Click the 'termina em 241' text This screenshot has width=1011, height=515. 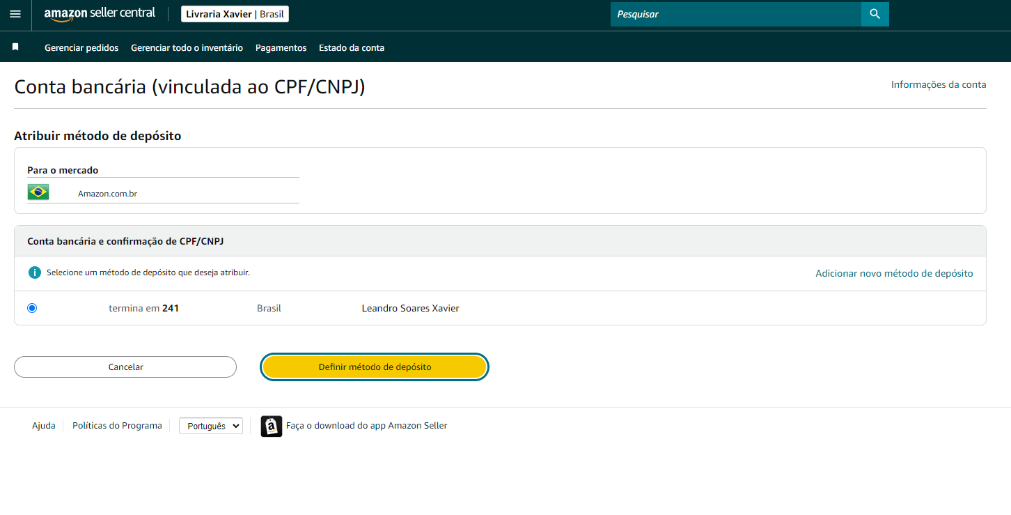pyautogui.click(x=143, y=308)
